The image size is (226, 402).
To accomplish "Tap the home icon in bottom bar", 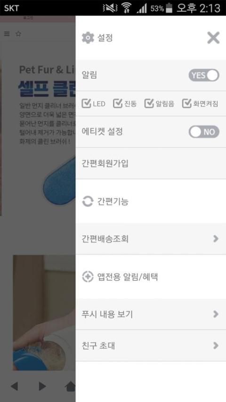I will click(x=71, y=386).
